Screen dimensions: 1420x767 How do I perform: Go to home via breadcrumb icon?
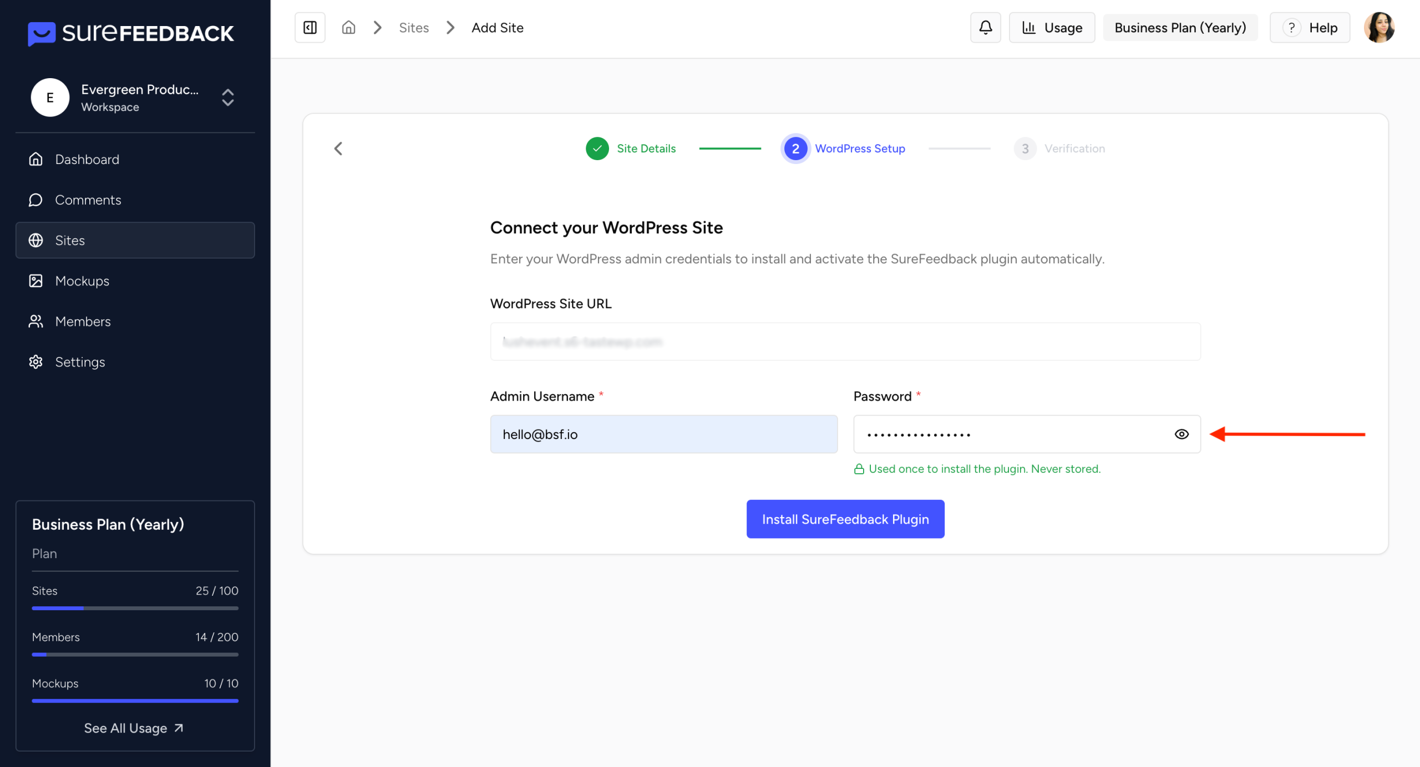348,28
